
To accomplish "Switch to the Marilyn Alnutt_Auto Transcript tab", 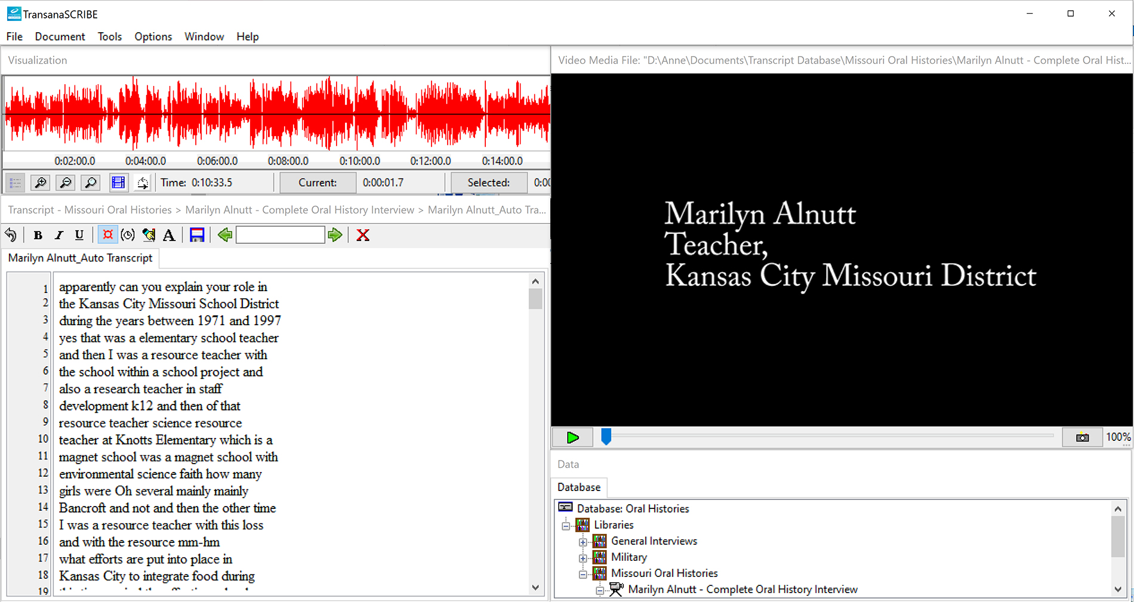I will pos(81,258).
